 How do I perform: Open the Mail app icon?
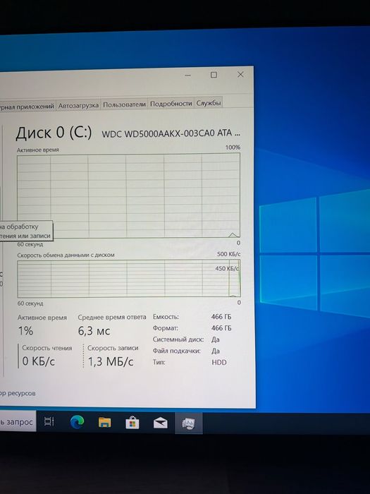pyautogui.click(x=161, y=423)
